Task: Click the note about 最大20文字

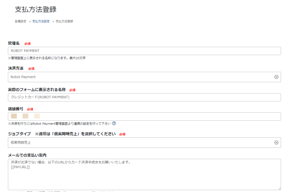Action: pyautogui.click(x=47, y=58)
